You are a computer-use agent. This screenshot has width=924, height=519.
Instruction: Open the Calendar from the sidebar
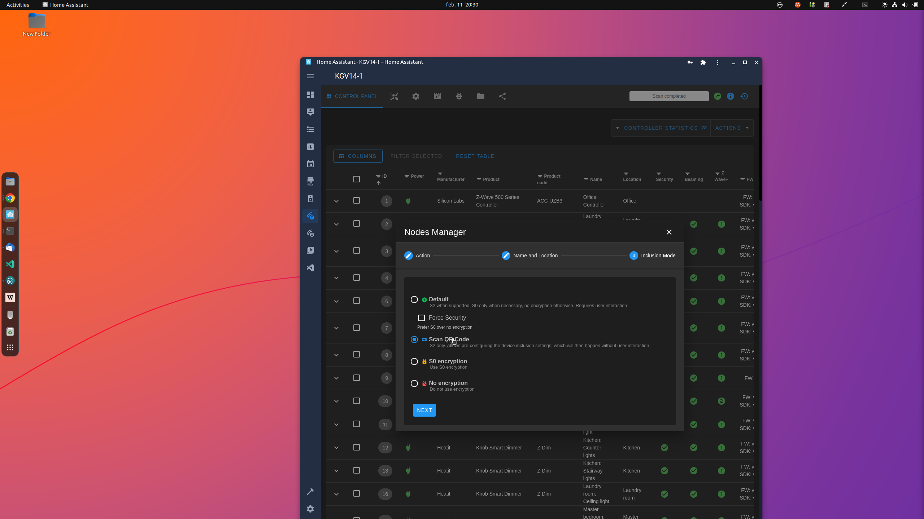310,164
